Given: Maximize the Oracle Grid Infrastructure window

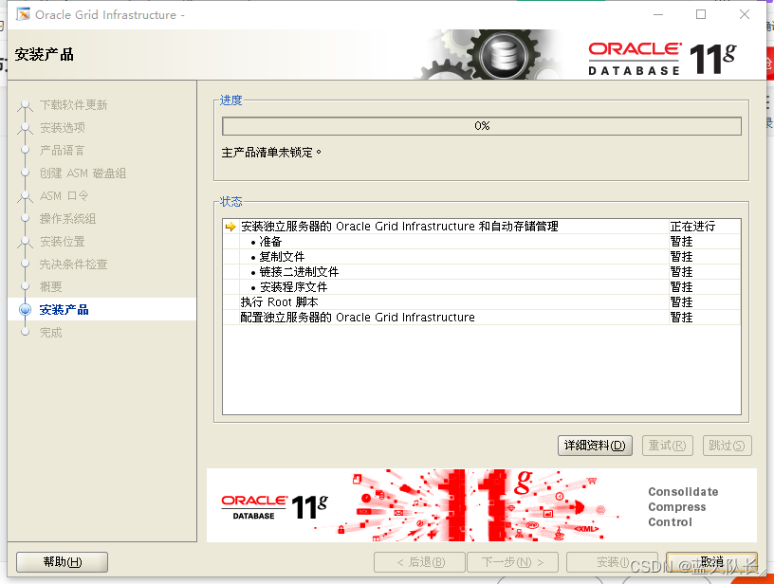Looking at the screenshot, I should point(701,14).
